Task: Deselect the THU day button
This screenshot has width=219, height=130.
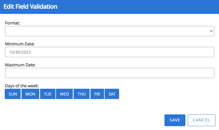Action: (x=82, y=94)
